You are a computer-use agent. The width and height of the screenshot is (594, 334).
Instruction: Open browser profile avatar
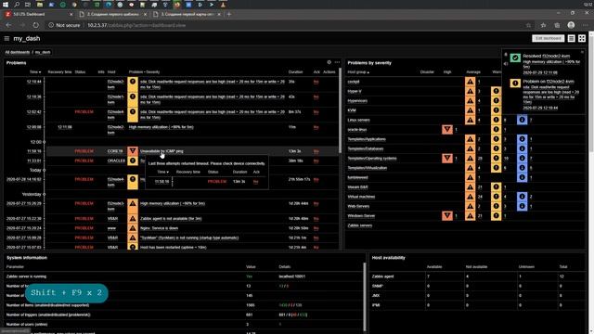[x=571, y=25]
